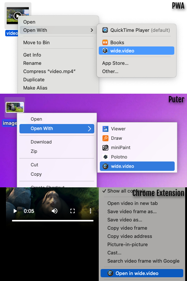Viewport: 187px width, 281px height.
Task: Play the video in the Chrome player
Action: 15,211
